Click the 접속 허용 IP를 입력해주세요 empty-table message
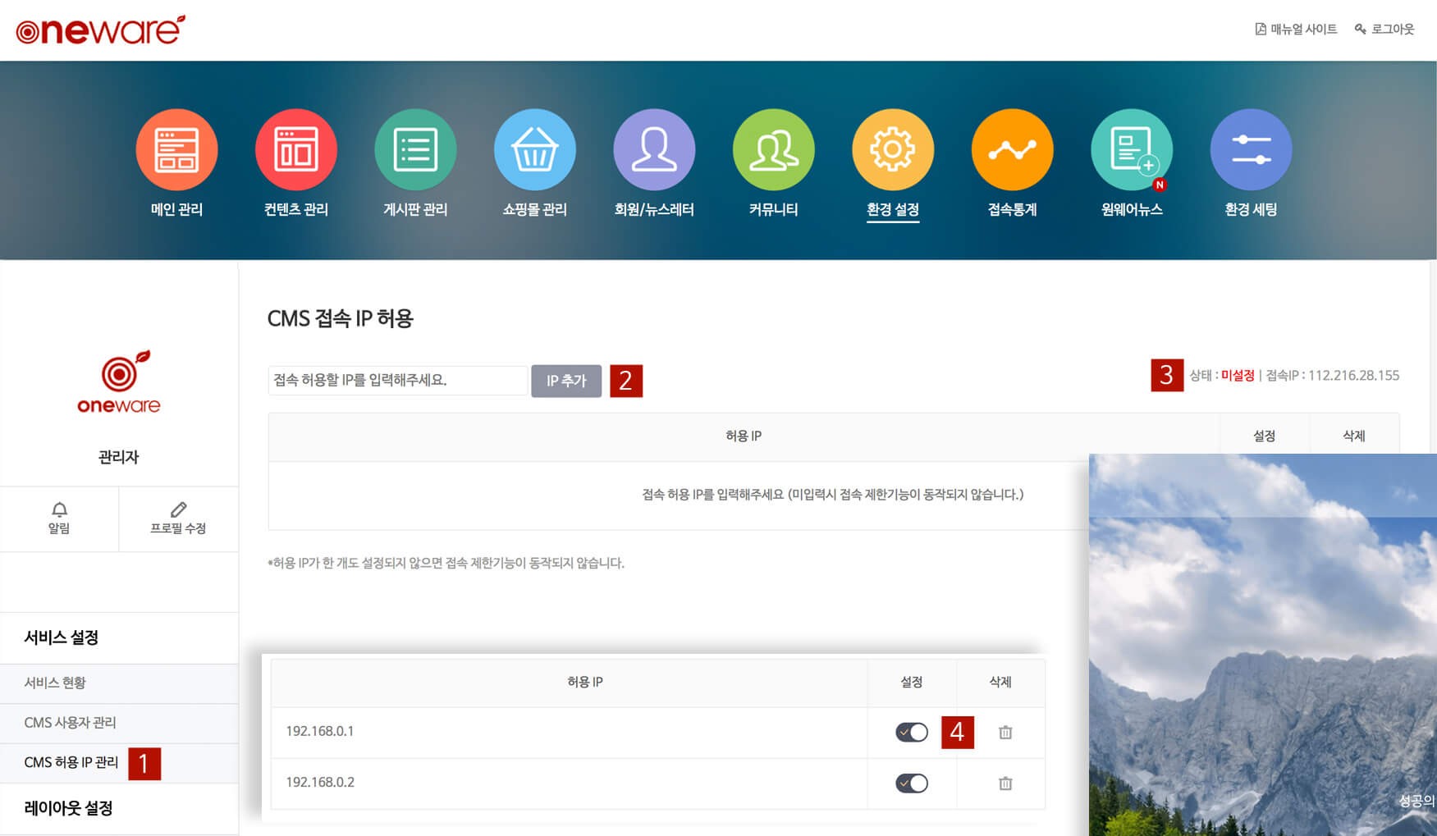Image resolution: width=1437 pixels, height=836 pixels. (832, 495)
